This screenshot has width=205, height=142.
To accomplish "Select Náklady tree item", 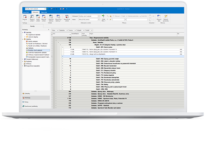I will pos(31,48).
